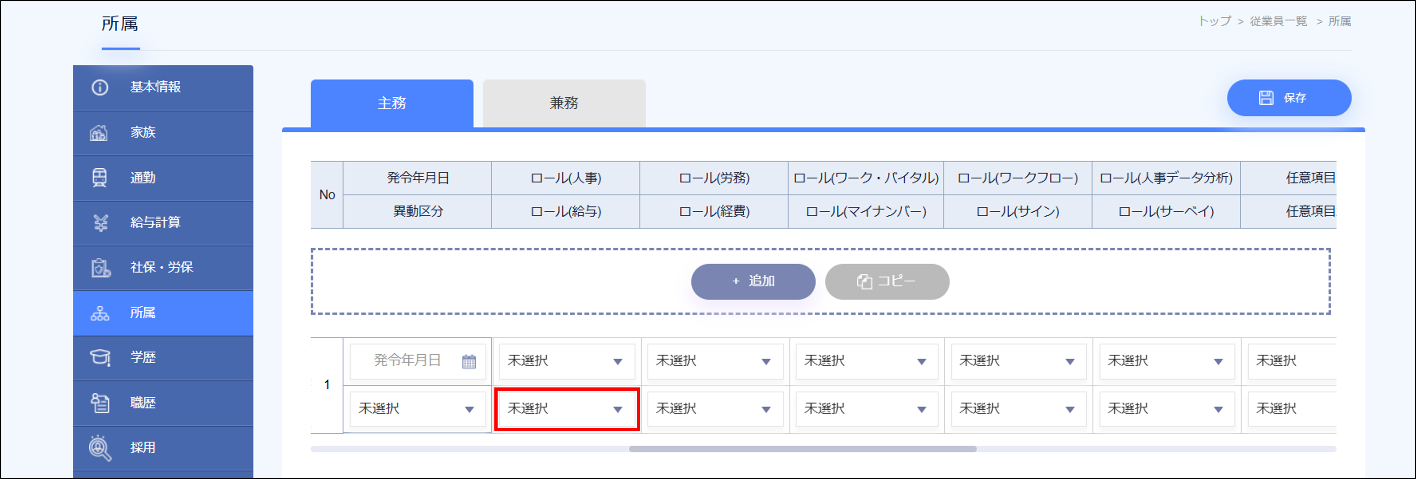Screen dimensions: 1416x479
Task: Click the 所属 organization chart icon
Action: tap(100, 313)
